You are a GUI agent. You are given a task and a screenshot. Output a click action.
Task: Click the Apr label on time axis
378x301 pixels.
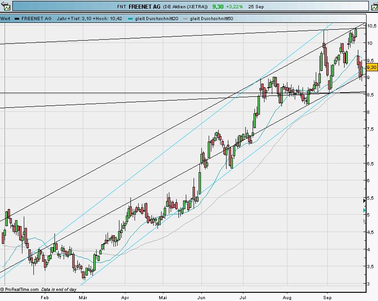[125, 297]
